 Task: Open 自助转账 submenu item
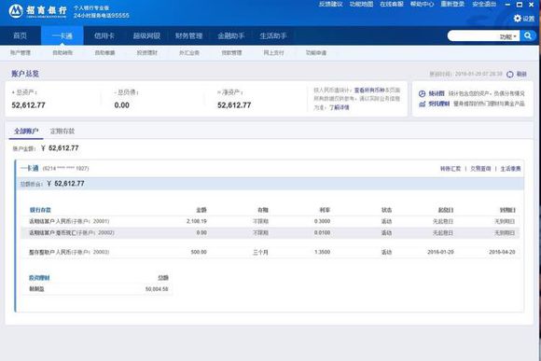pyautogui.click(x=62, y=52)
